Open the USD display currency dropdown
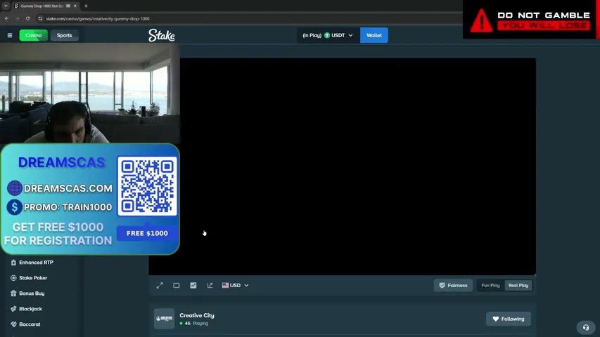This screenshot has width=600, height=337. point(236,286)
